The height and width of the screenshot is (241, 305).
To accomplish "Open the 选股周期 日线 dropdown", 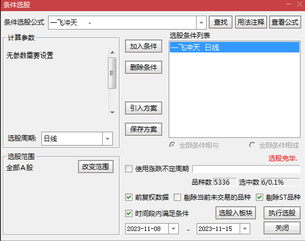I will tap(107, 139).
